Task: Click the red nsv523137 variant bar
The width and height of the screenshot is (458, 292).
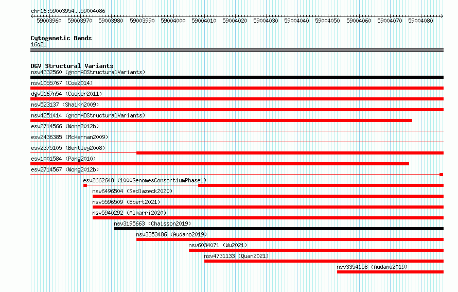Action: click(237, 110)
